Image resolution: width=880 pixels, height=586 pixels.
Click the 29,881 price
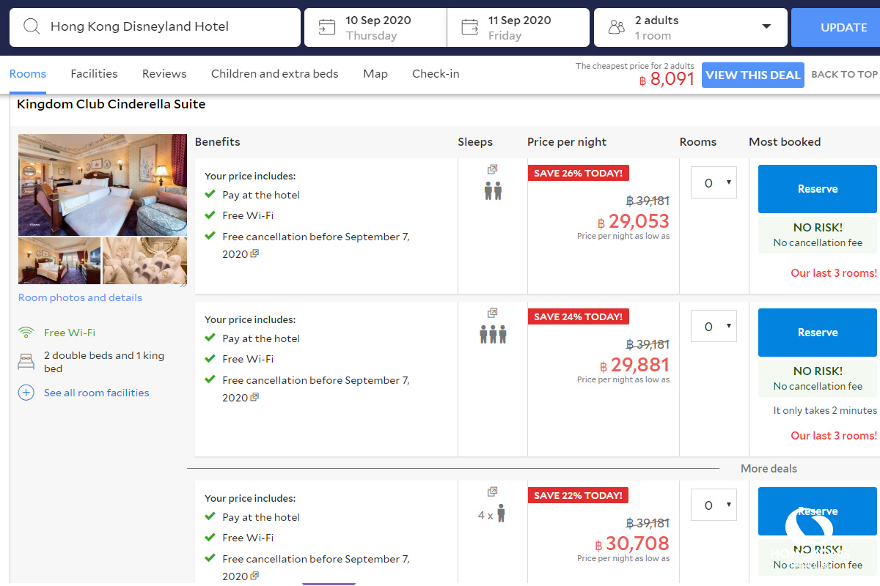click(634, 365)
